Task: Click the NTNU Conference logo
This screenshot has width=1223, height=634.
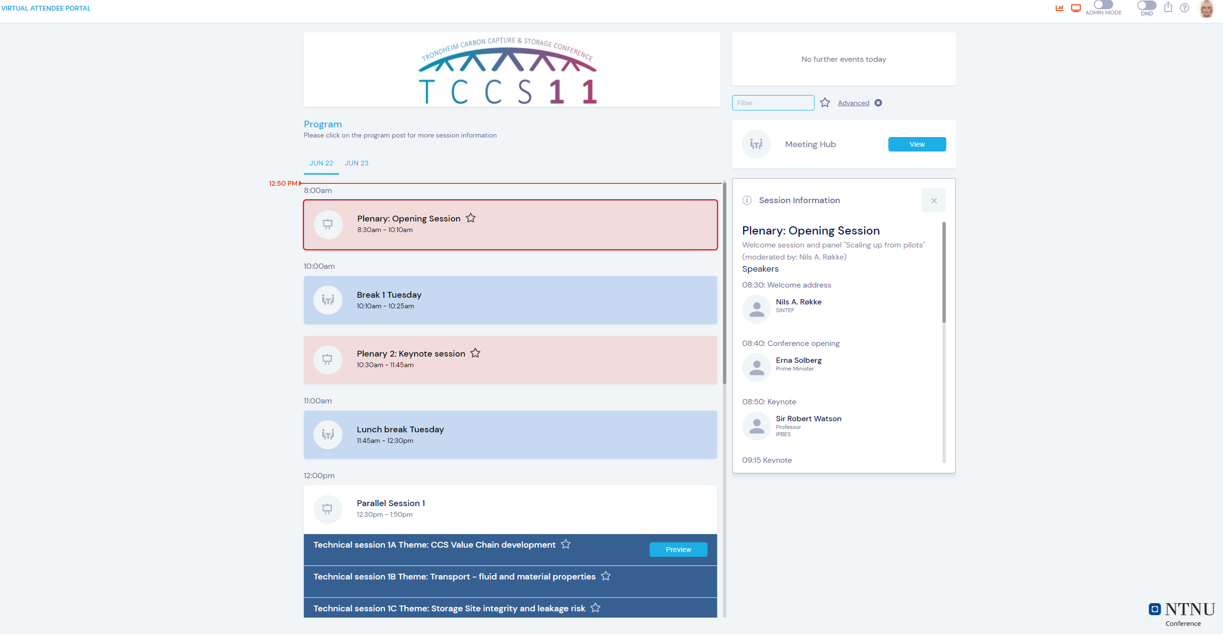Action: coord(1182,614)
